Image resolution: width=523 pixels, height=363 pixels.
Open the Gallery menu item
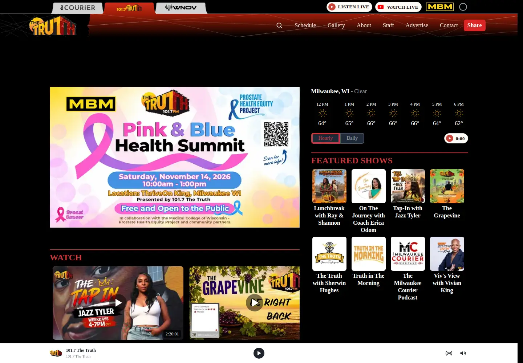click(336, 25)
